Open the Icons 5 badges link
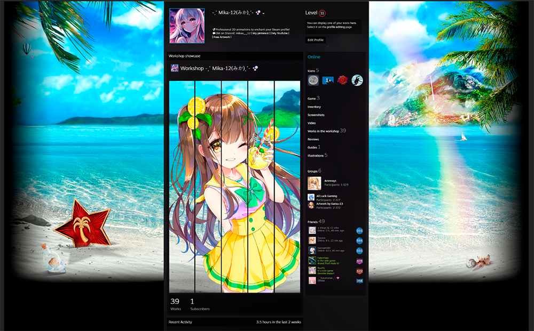Image resolution: width=534 pixels, height=331 pixels. click(x=313, y=70)
